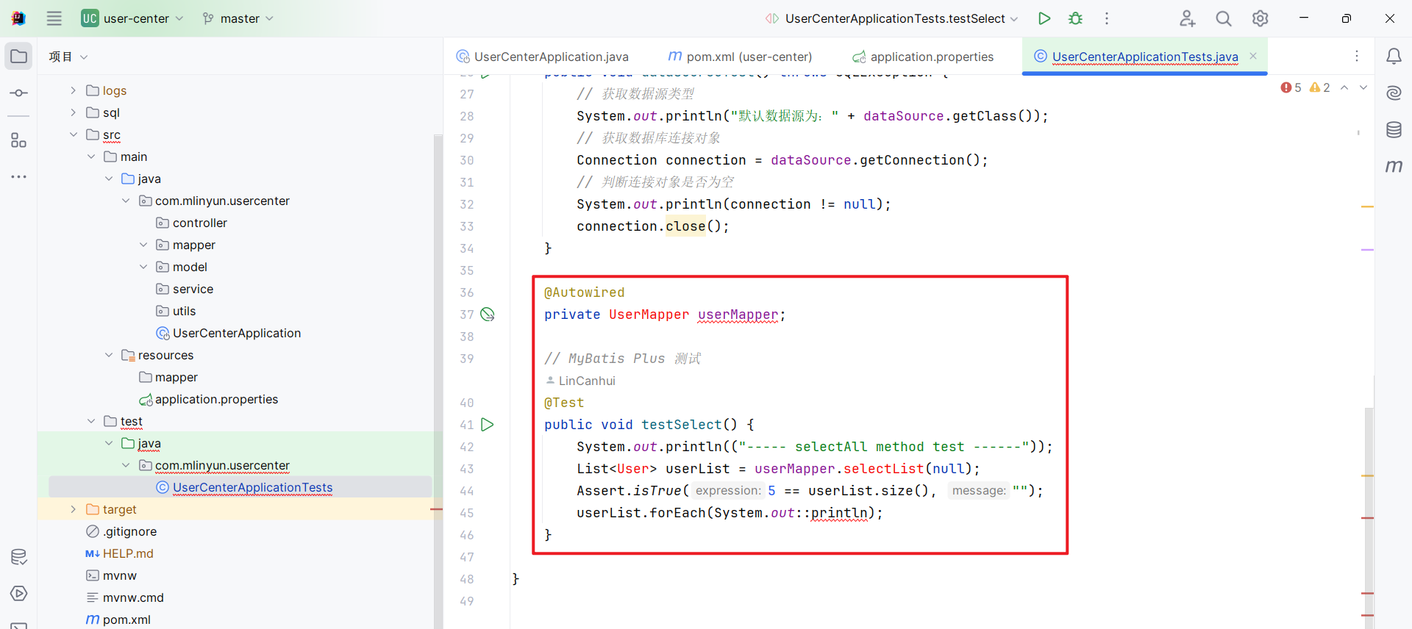Jump to next highlighted error arrow
This screenshot has height=629, width=1412.
pos(1363,87)
